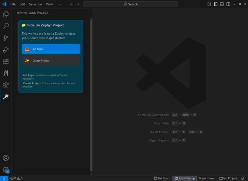Open the Supermaven sidebar icon

point(6,73)
